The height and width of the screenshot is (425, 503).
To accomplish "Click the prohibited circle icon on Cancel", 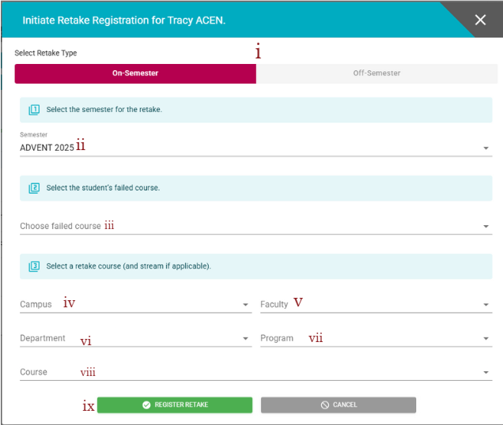I will (325, 404).
